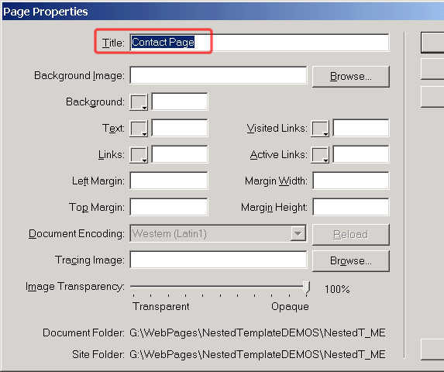The width and height of the screenshot is (444, 372).
Task: Click the Links color value field
Action: click(x=180, y=154)
